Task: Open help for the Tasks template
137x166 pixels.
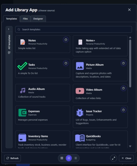Action: click(66, 63)
